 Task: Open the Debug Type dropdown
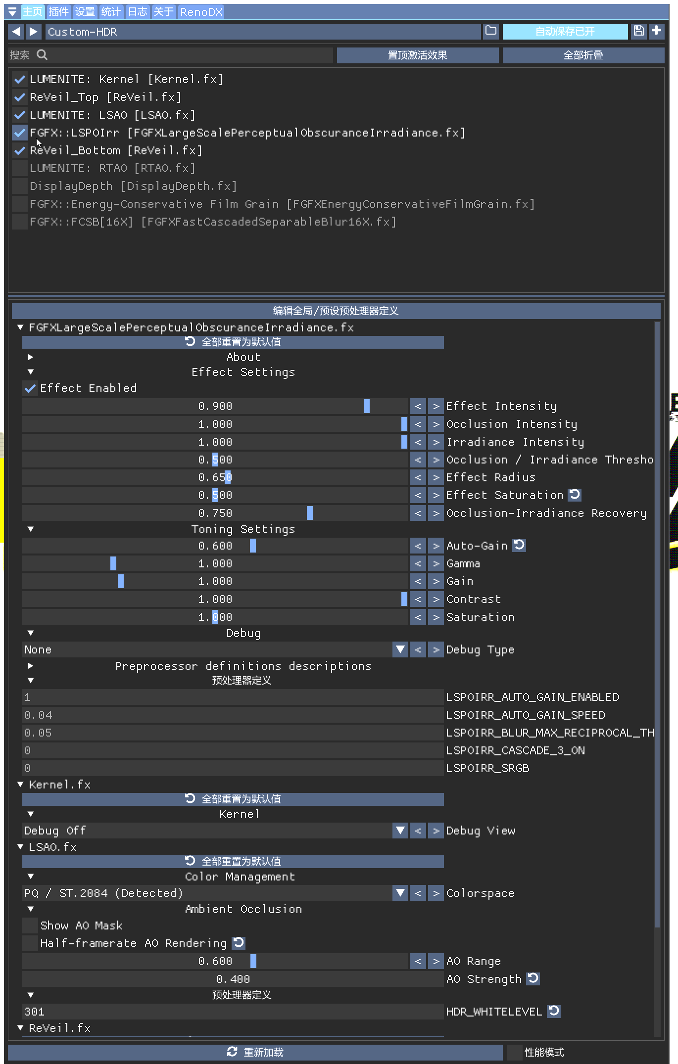coord(400,649)
